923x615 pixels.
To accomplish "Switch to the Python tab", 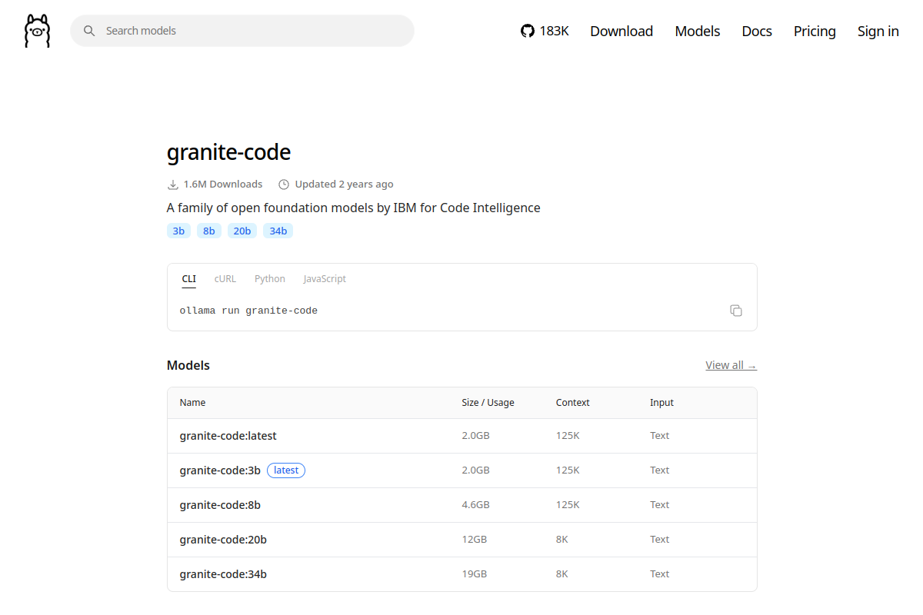I will 270,279.
